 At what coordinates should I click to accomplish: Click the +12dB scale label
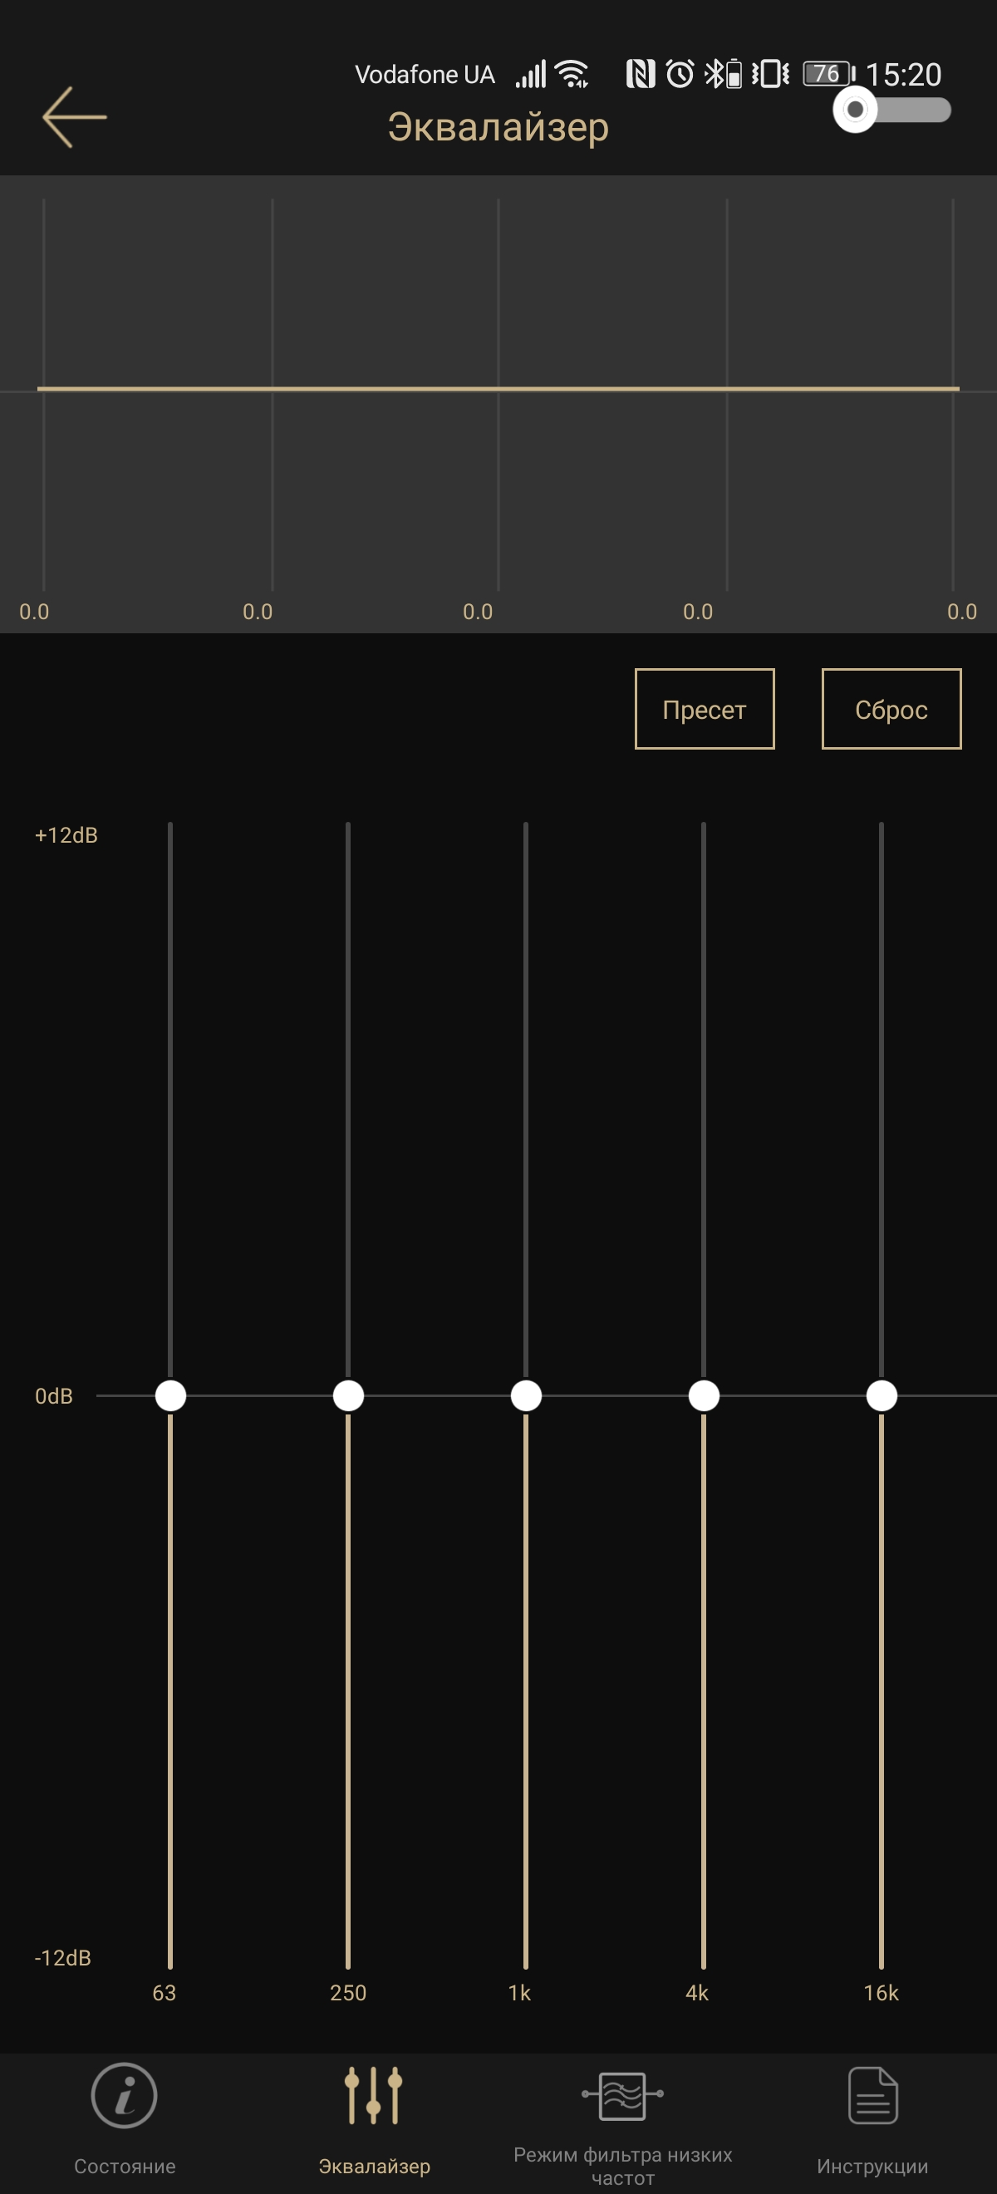(66, 834)
